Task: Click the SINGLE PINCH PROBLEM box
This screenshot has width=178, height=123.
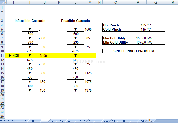Action: 133,51
